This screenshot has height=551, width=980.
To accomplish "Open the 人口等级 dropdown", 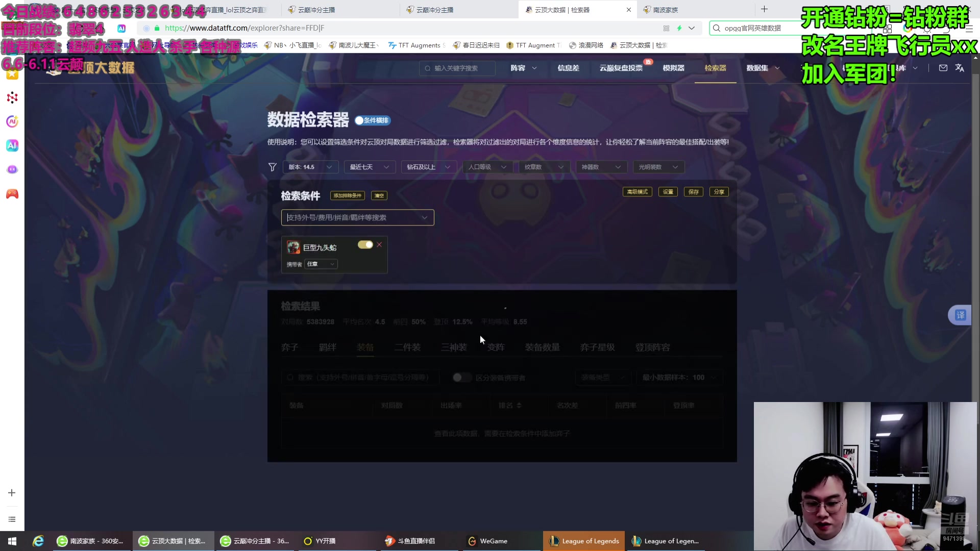I will click(x=487, y=167).
